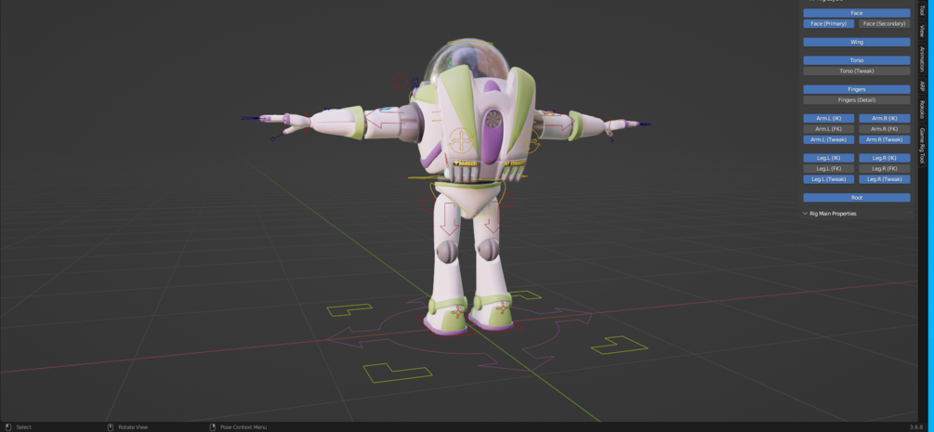The height and width of the screenshot is (432, 934).
Task: Click the mouse icon beside Rotate View
Action: pyautogui.click(x=111, y=427)
